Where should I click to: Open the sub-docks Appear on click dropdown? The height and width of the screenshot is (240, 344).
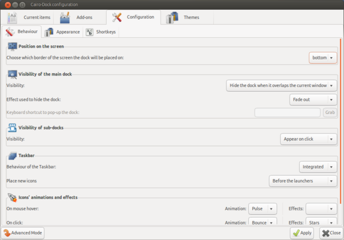[308, 139]
